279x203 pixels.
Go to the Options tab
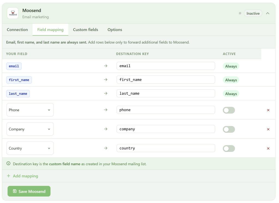point(115,30)
